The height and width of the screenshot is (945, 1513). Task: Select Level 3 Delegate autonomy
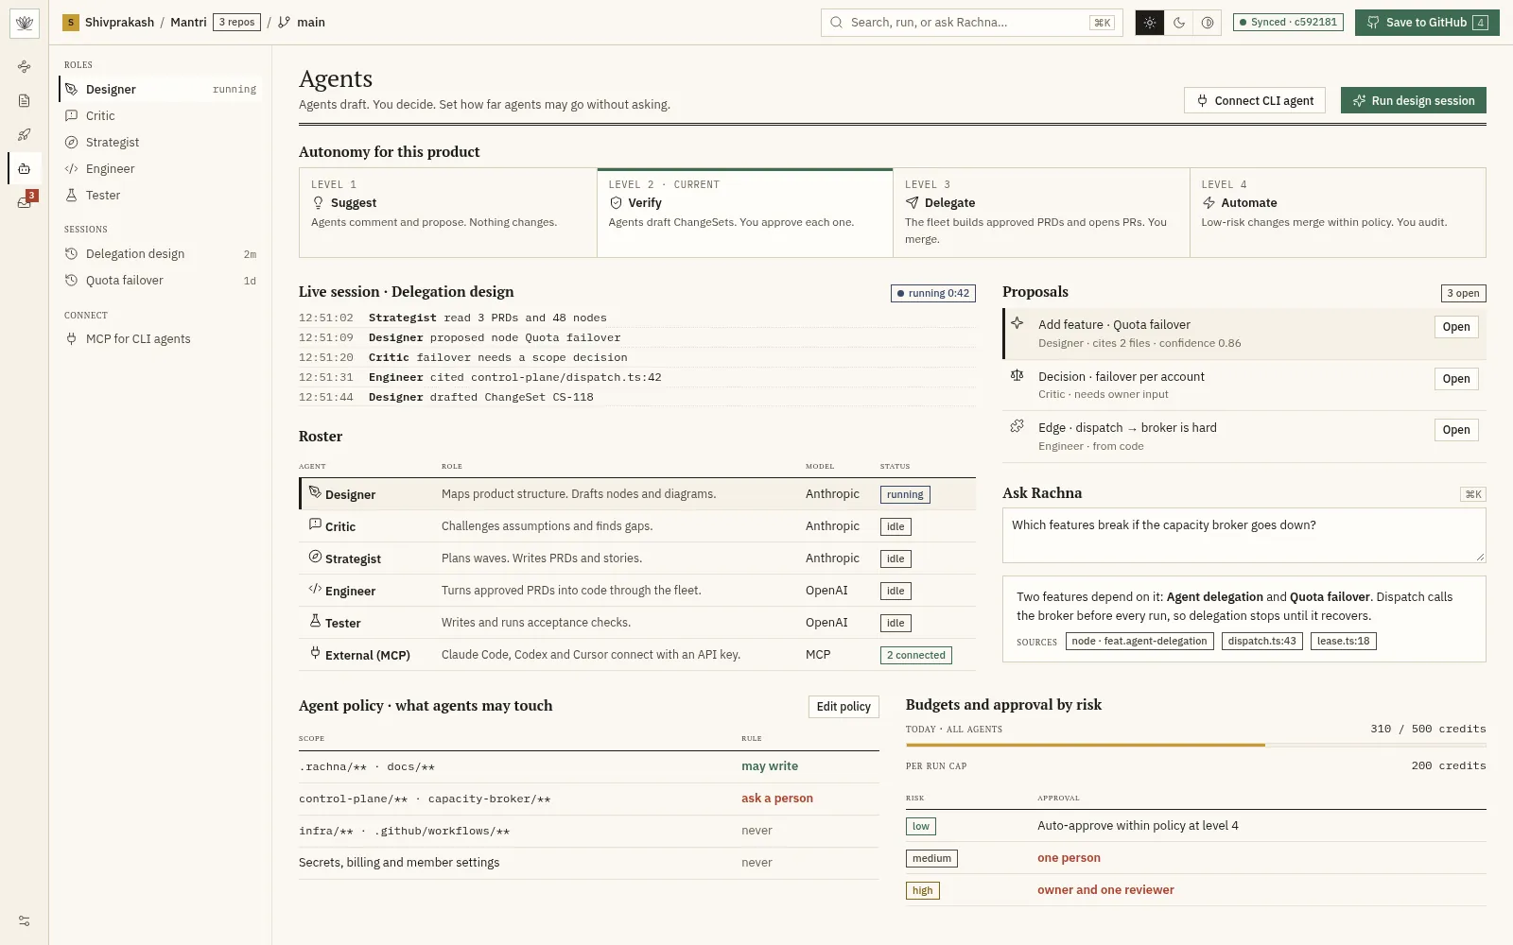coord(1041,213)
